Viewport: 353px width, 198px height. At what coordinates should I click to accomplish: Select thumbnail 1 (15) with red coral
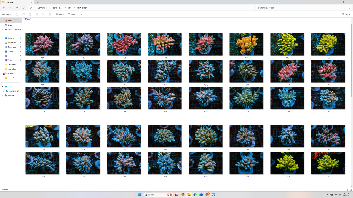pos(287,71)
